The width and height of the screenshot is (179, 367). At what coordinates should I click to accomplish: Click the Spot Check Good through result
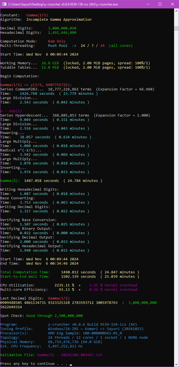pyautogui.click(x=55, y=316)
